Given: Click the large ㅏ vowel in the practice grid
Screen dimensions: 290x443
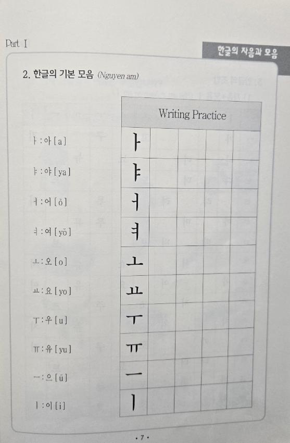Looking at the screenshot, I should click(136, 142).
